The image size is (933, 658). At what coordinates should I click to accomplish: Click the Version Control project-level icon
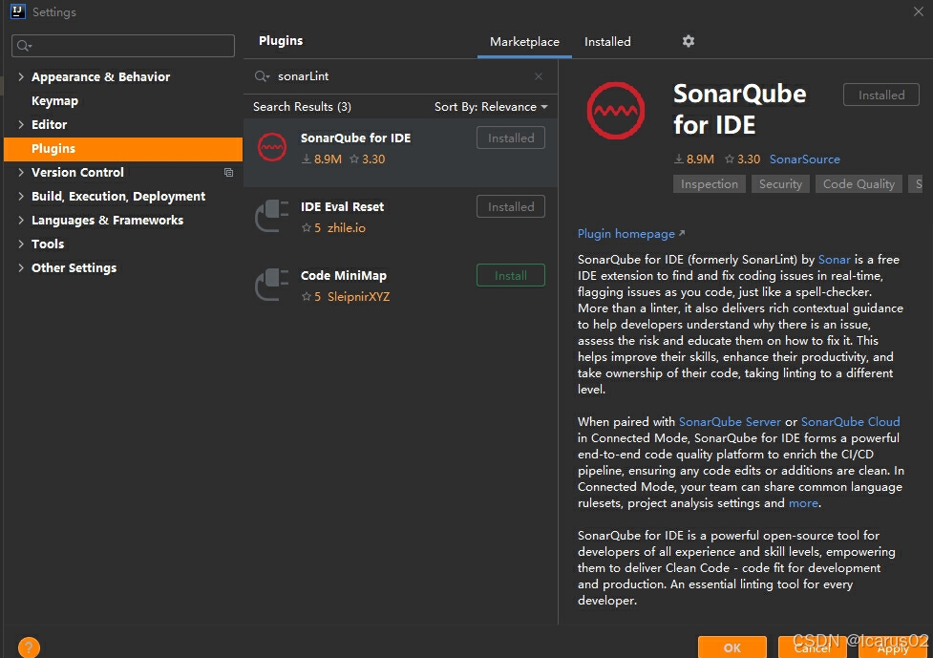(x=228, y=173)
